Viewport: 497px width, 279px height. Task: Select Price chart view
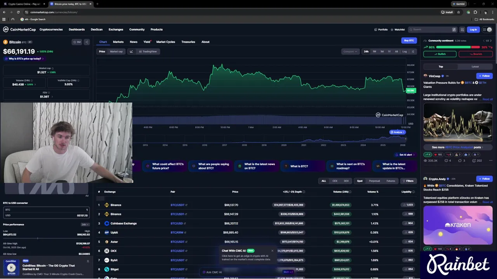(x=102, y=52)
